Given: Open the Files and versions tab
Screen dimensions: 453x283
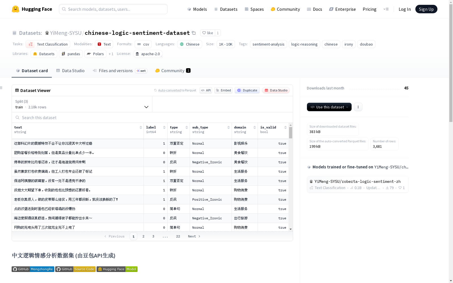Looking at the screenshot, I should (x=120, y=71).
